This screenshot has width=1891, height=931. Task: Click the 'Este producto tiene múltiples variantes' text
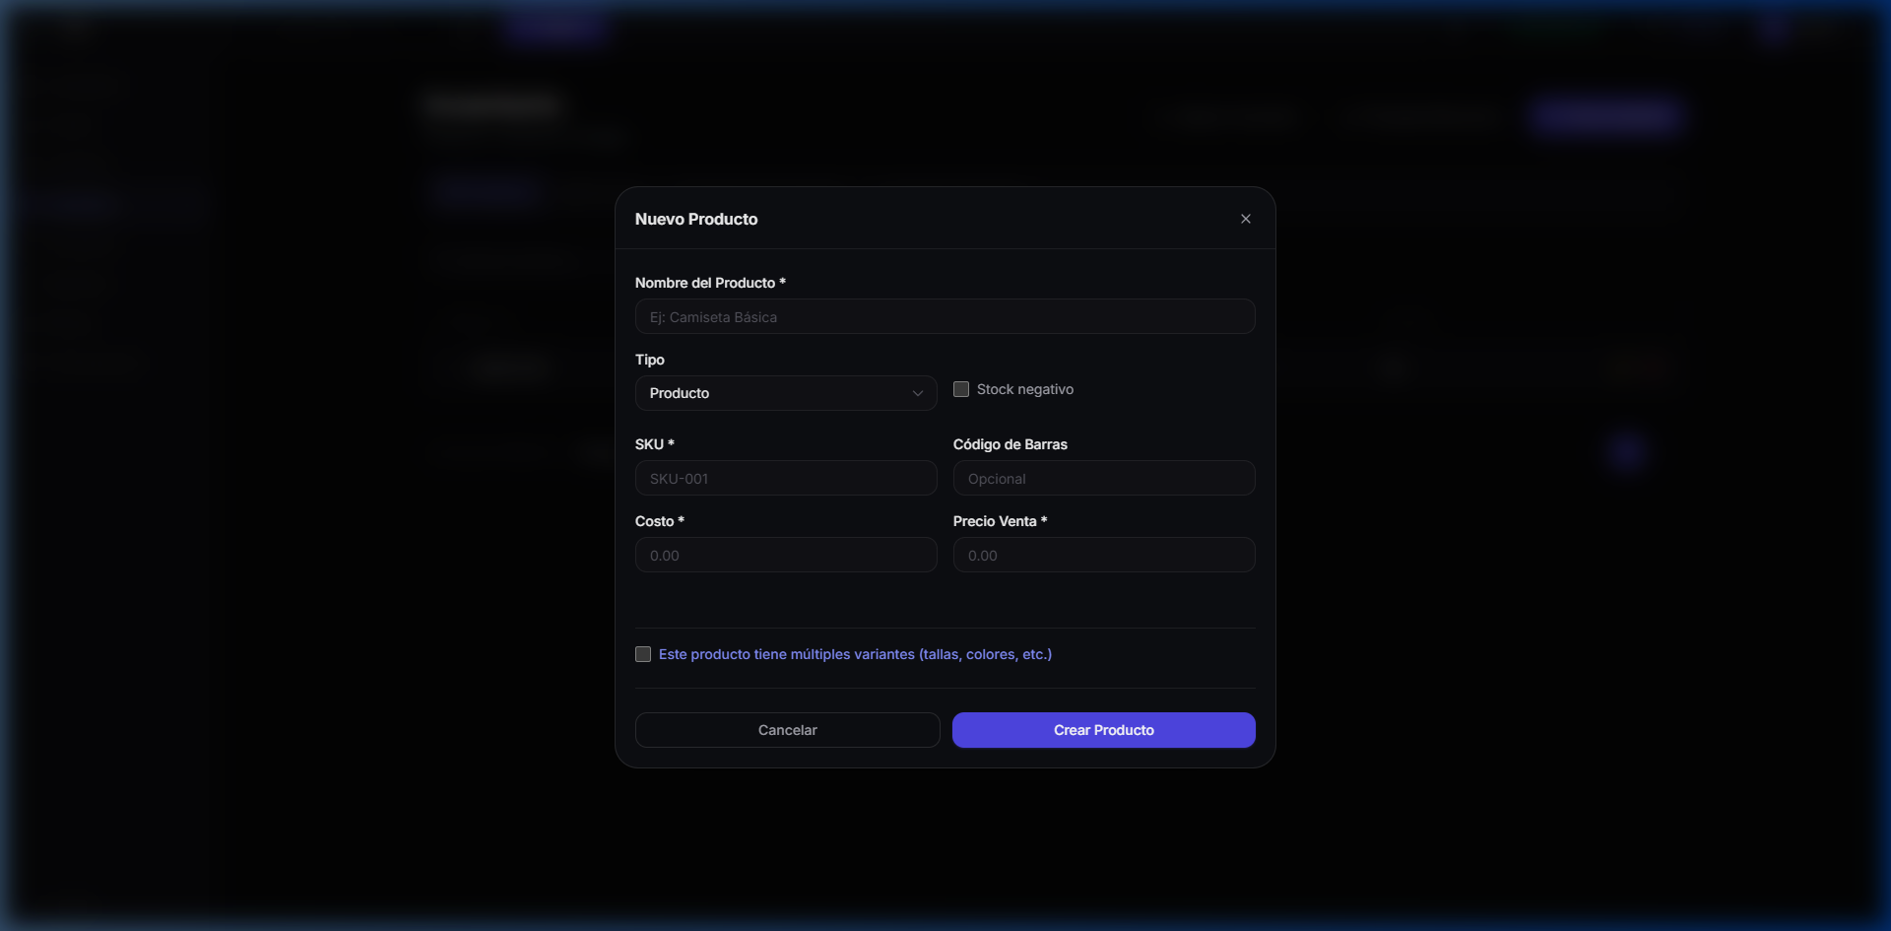pos(855,654)
